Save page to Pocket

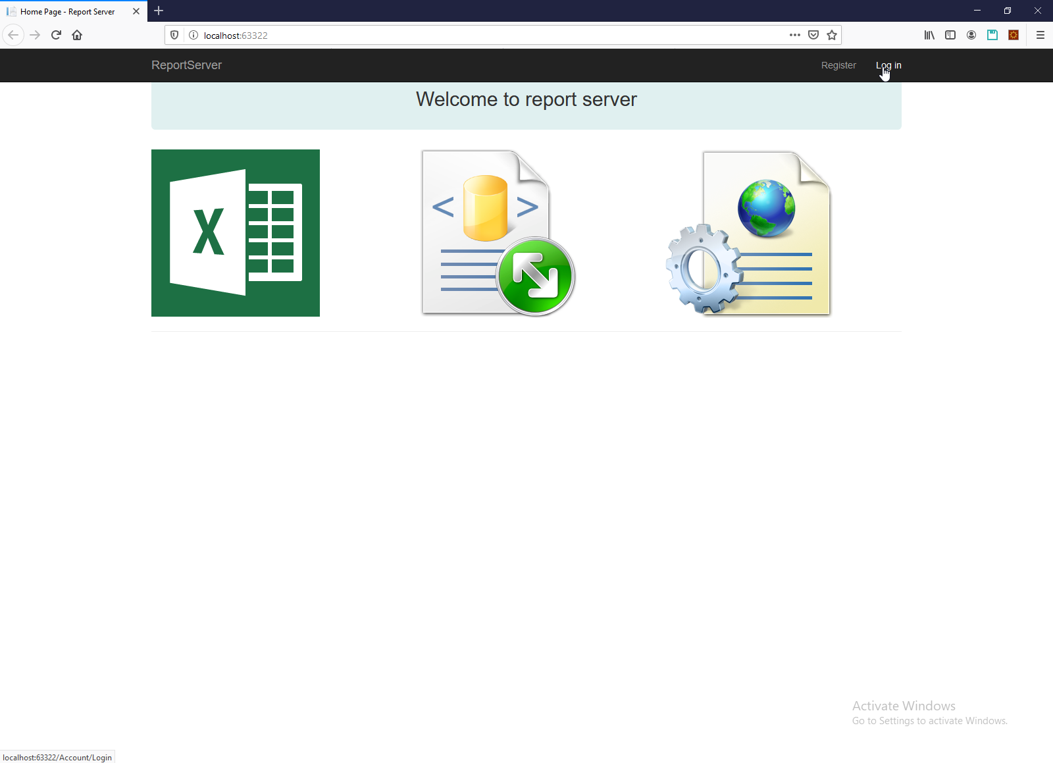(813, 35)
